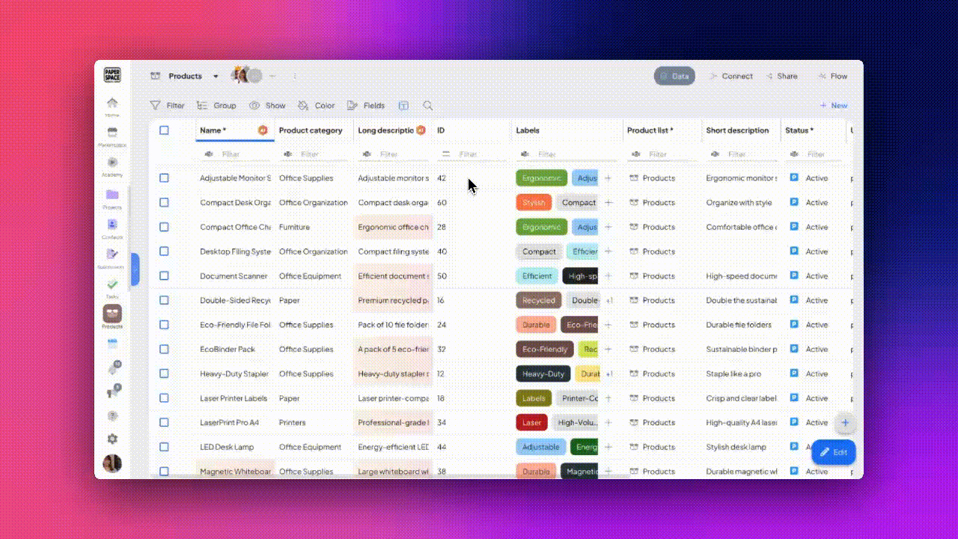Open the Home icon in the sidebar
The width and height of the screenshot is (958, 539).
[112, 104]
